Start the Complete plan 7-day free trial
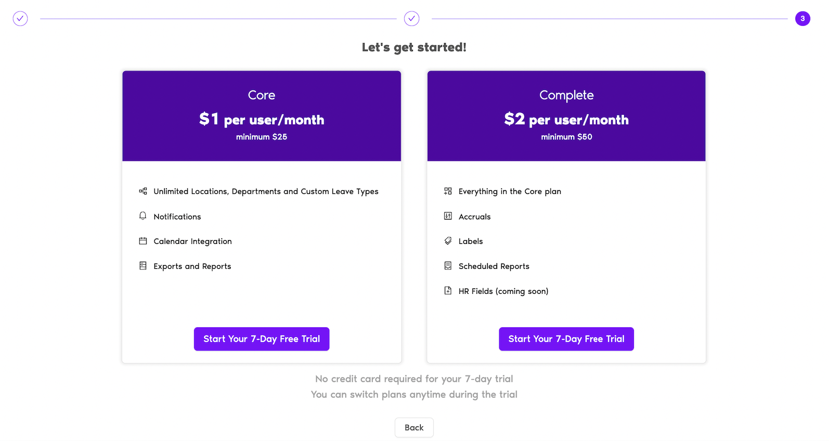 pyautogui.click(x=566, y=339)
